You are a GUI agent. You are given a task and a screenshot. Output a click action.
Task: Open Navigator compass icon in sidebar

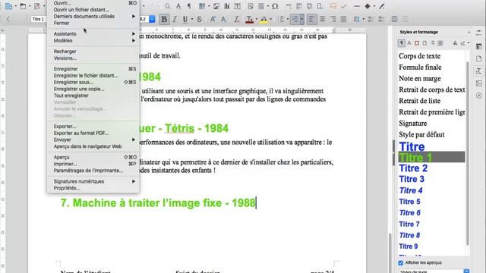tap(479, 96)
